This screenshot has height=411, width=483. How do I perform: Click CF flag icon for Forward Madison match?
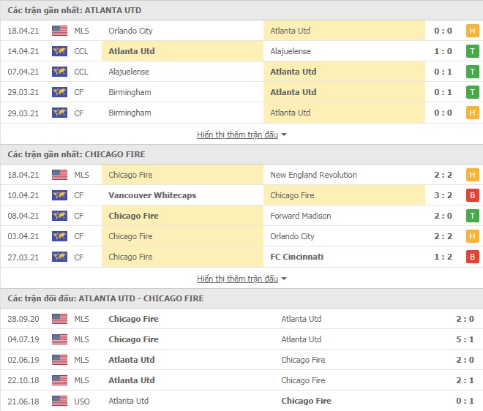click(x=59, y=216)
